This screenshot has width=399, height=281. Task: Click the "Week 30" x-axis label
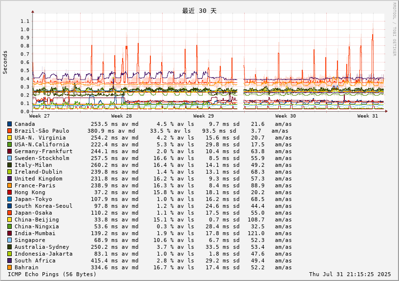click(x=286, y=116)
